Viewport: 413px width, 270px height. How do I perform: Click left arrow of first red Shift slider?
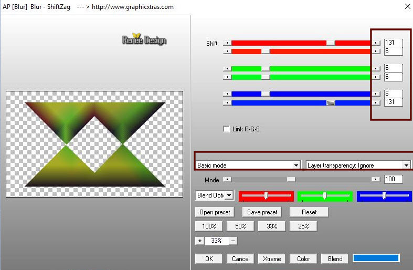click(x=227, y=43)
